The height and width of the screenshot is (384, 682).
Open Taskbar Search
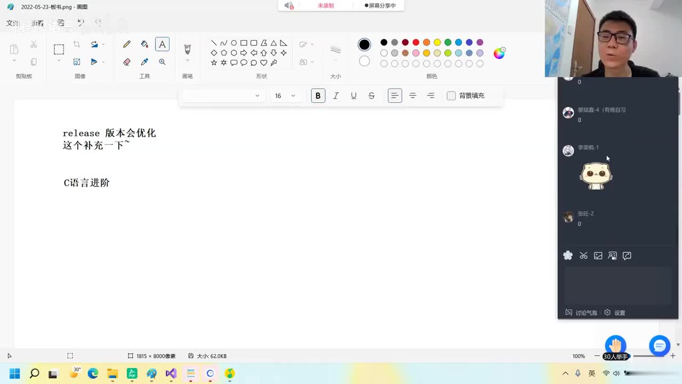pos(34,373)
